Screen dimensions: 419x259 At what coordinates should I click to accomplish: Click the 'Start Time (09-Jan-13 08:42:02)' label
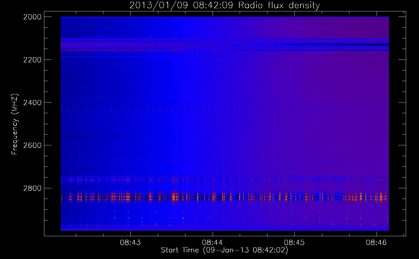coord(225,250)
